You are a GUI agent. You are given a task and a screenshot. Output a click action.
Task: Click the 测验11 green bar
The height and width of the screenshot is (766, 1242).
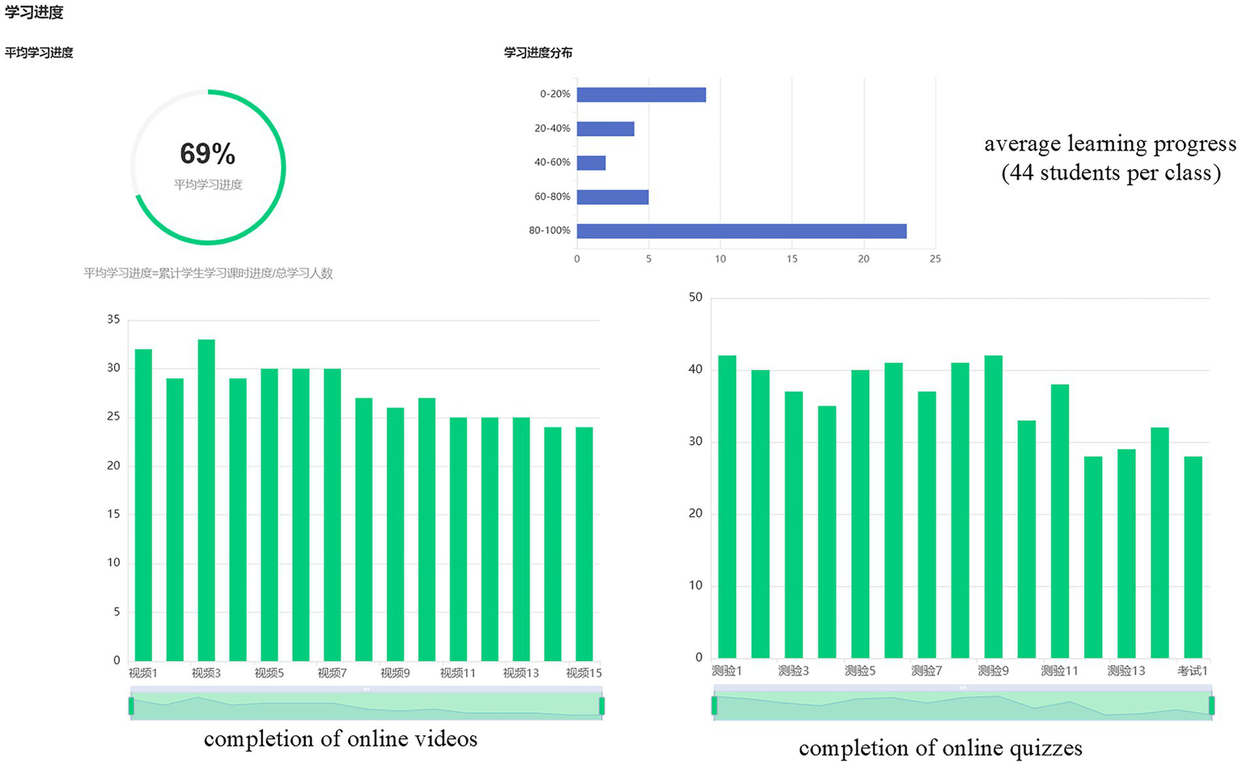1060,521
